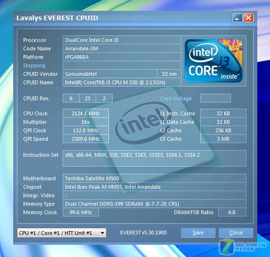Screen dimensions: 270x257
Task: Click the CPUID Name value field
Action: (x=122, y=83)
